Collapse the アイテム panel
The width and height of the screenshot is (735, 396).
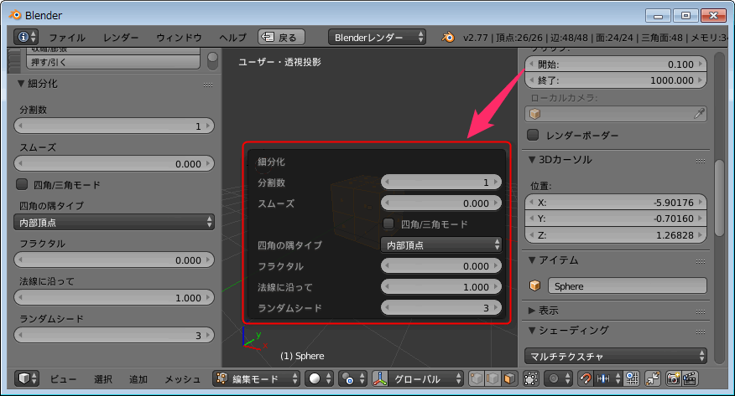(532, 260)
